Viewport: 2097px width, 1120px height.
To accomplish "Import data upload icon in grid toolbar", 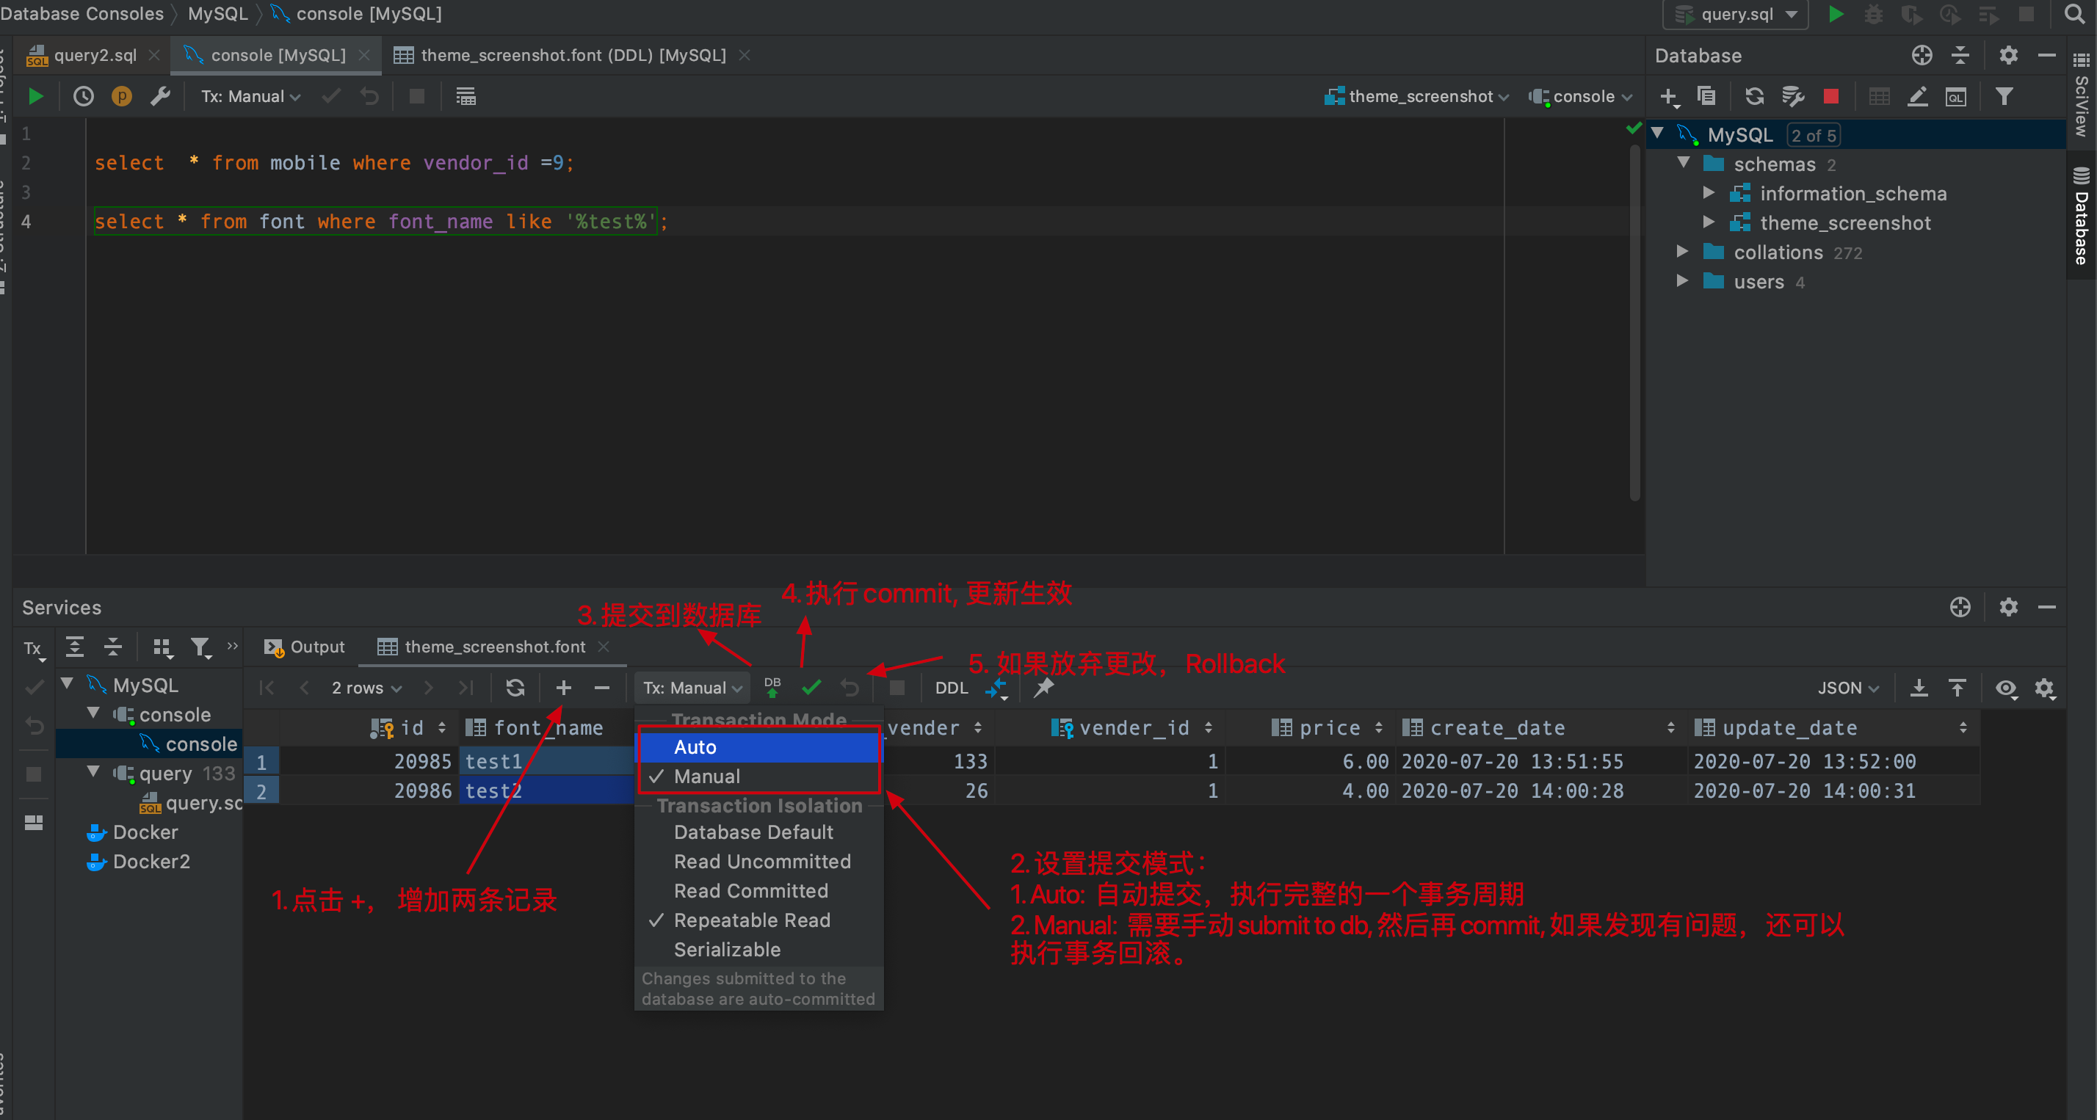I will 1957,688.
